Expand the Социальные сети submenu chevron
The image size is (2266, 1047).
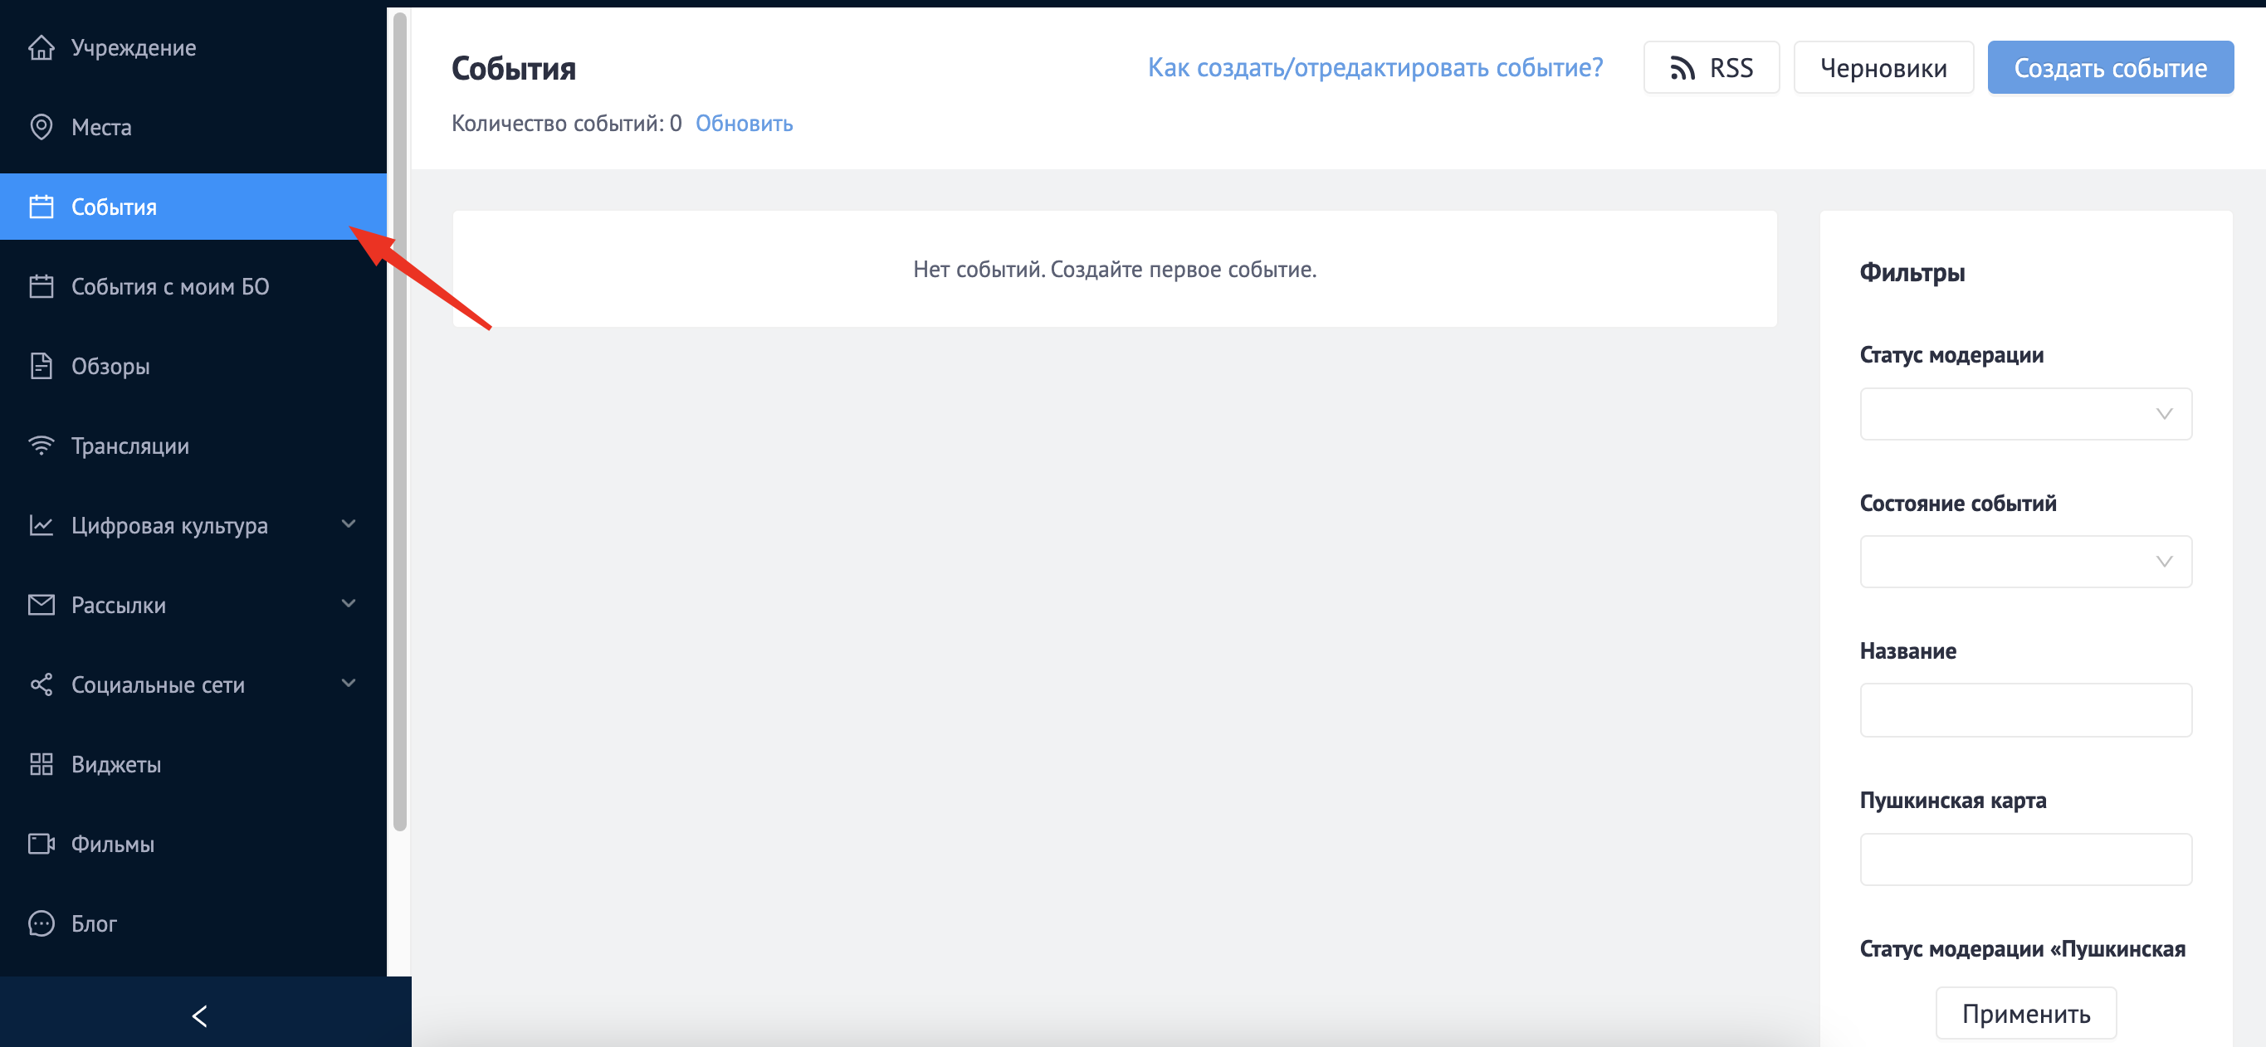349,683
